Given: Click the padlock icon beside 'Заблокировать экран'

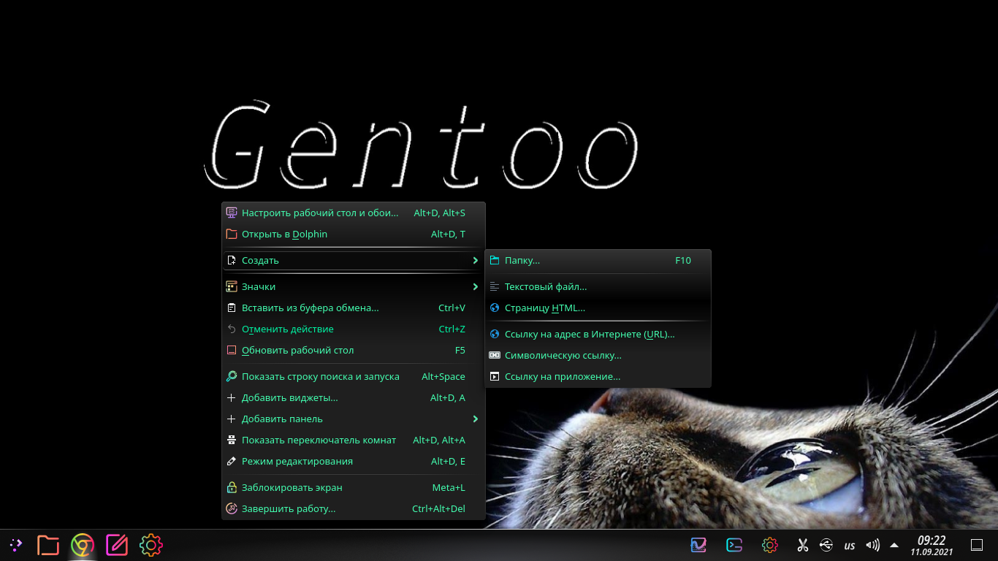Looking at the screenshot, I should 232,487.
